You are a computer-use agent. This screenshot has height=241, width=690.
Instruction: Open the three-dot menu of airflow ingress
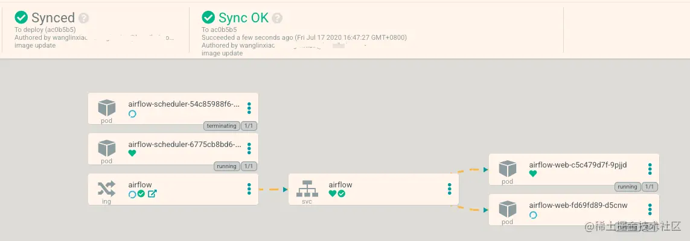pos(249,189)
